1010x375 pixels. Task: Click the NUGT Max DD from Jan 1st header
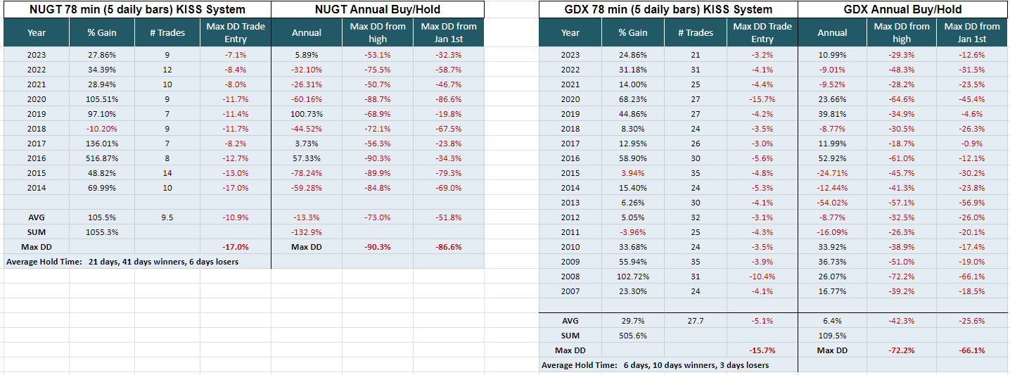click(449, 32)
